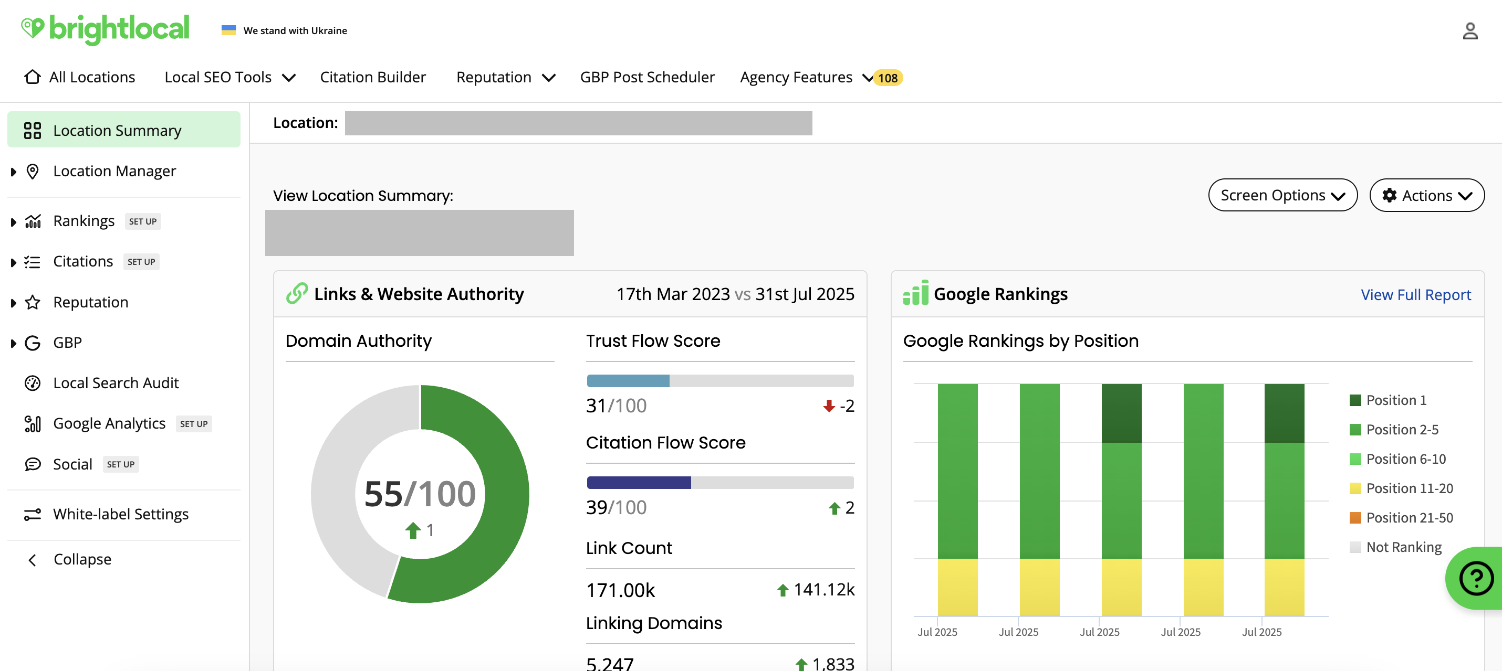Click the 39/100 Citation Flow value
The image size is (1502, 671).
pos(617,507)
